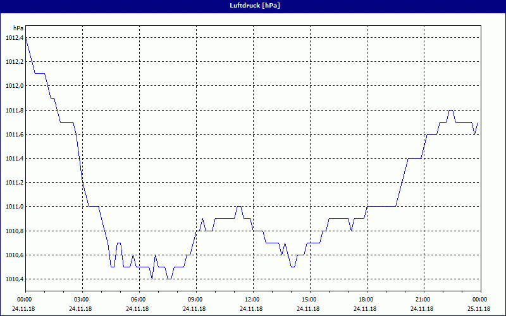The image size is (506, 316).
Task: Click the 03:00 time axis label
Action: (x=82, y=300)
